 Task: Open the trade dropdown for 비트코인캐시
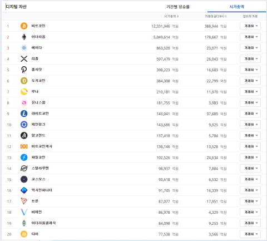250,146
